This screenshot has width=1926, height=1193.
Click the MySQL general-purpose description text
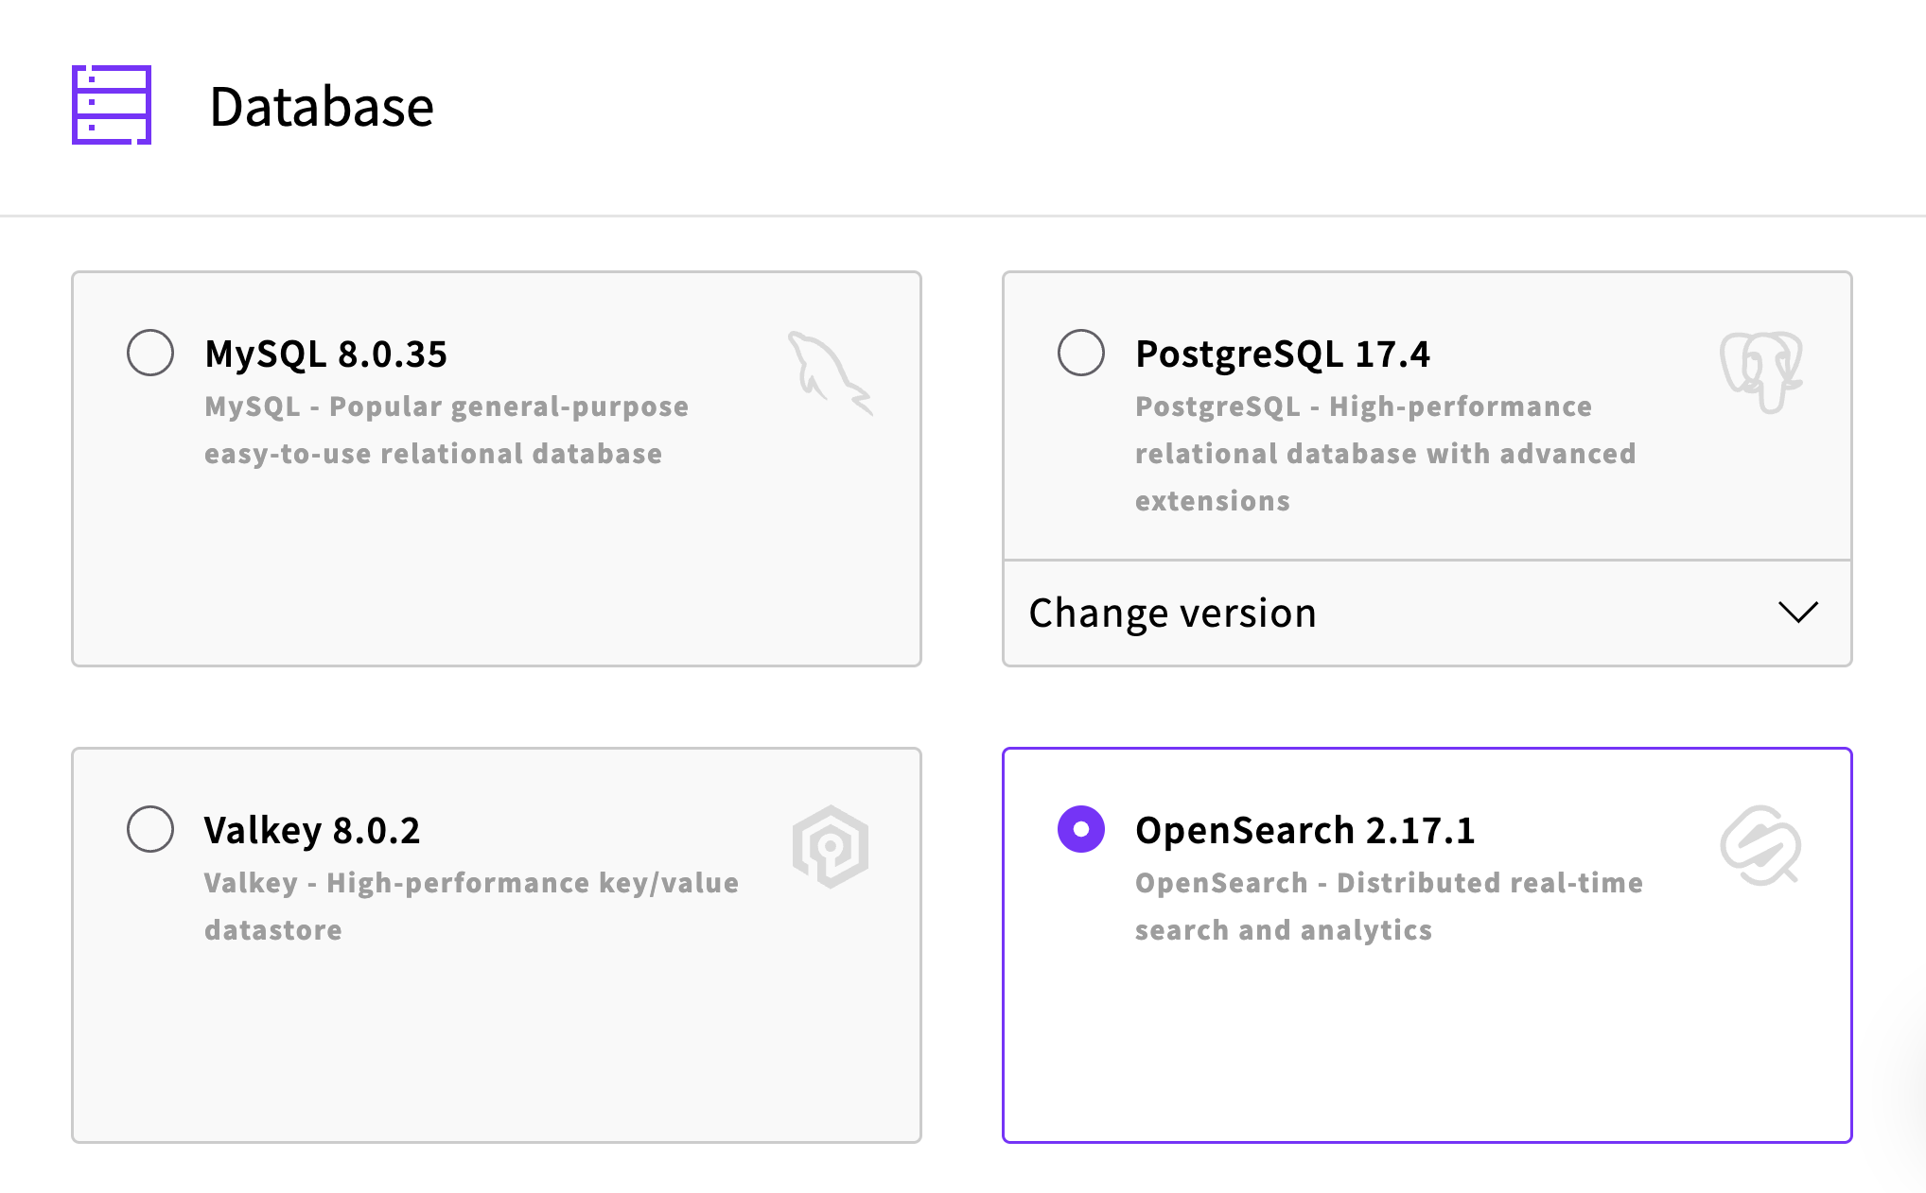(446, 430)
